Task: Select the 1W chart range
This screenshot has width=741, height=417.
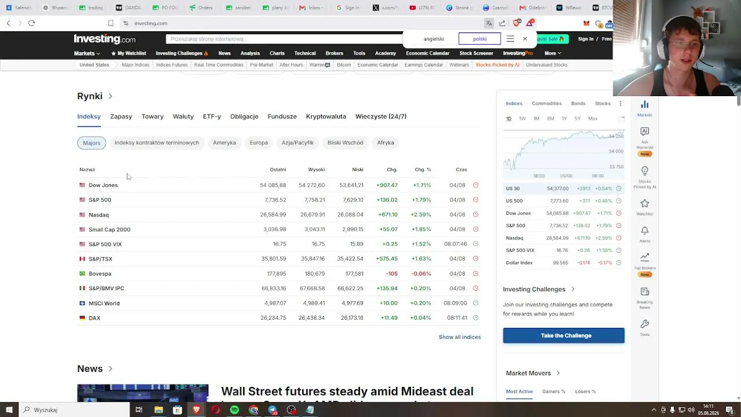Action: tap(522, 119)
